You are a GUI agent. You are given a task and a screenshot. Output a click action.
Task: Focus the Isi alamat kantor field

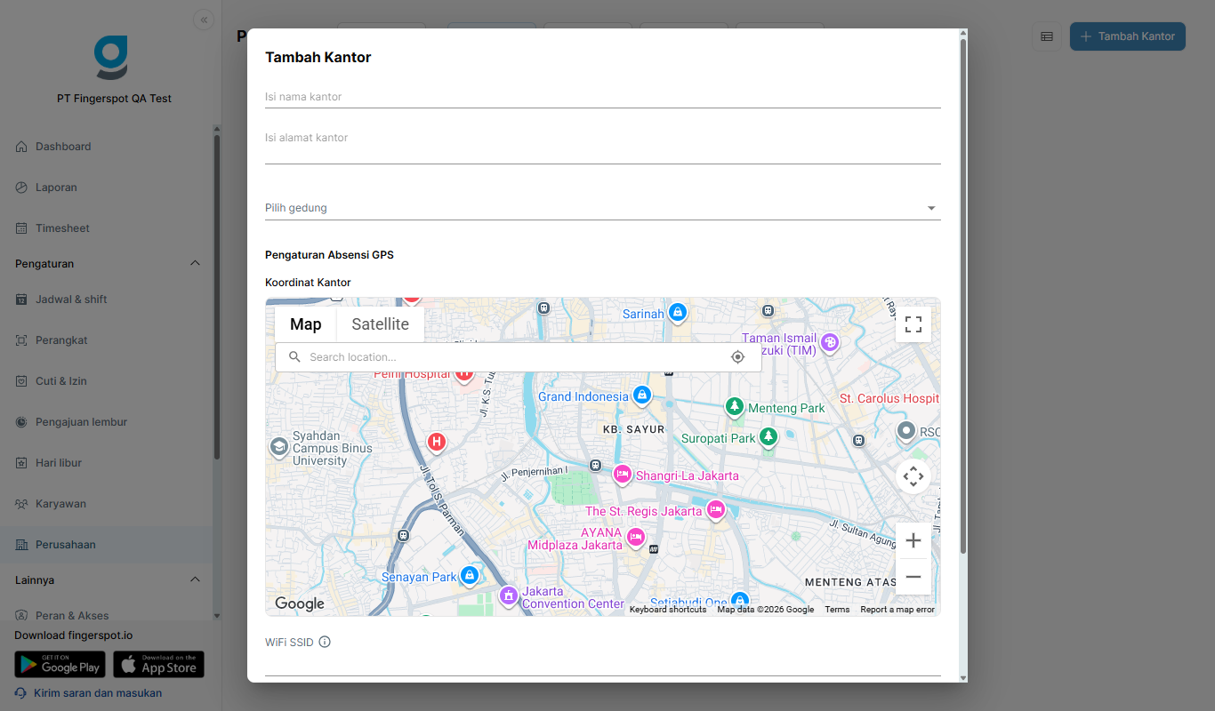(602, 145)
